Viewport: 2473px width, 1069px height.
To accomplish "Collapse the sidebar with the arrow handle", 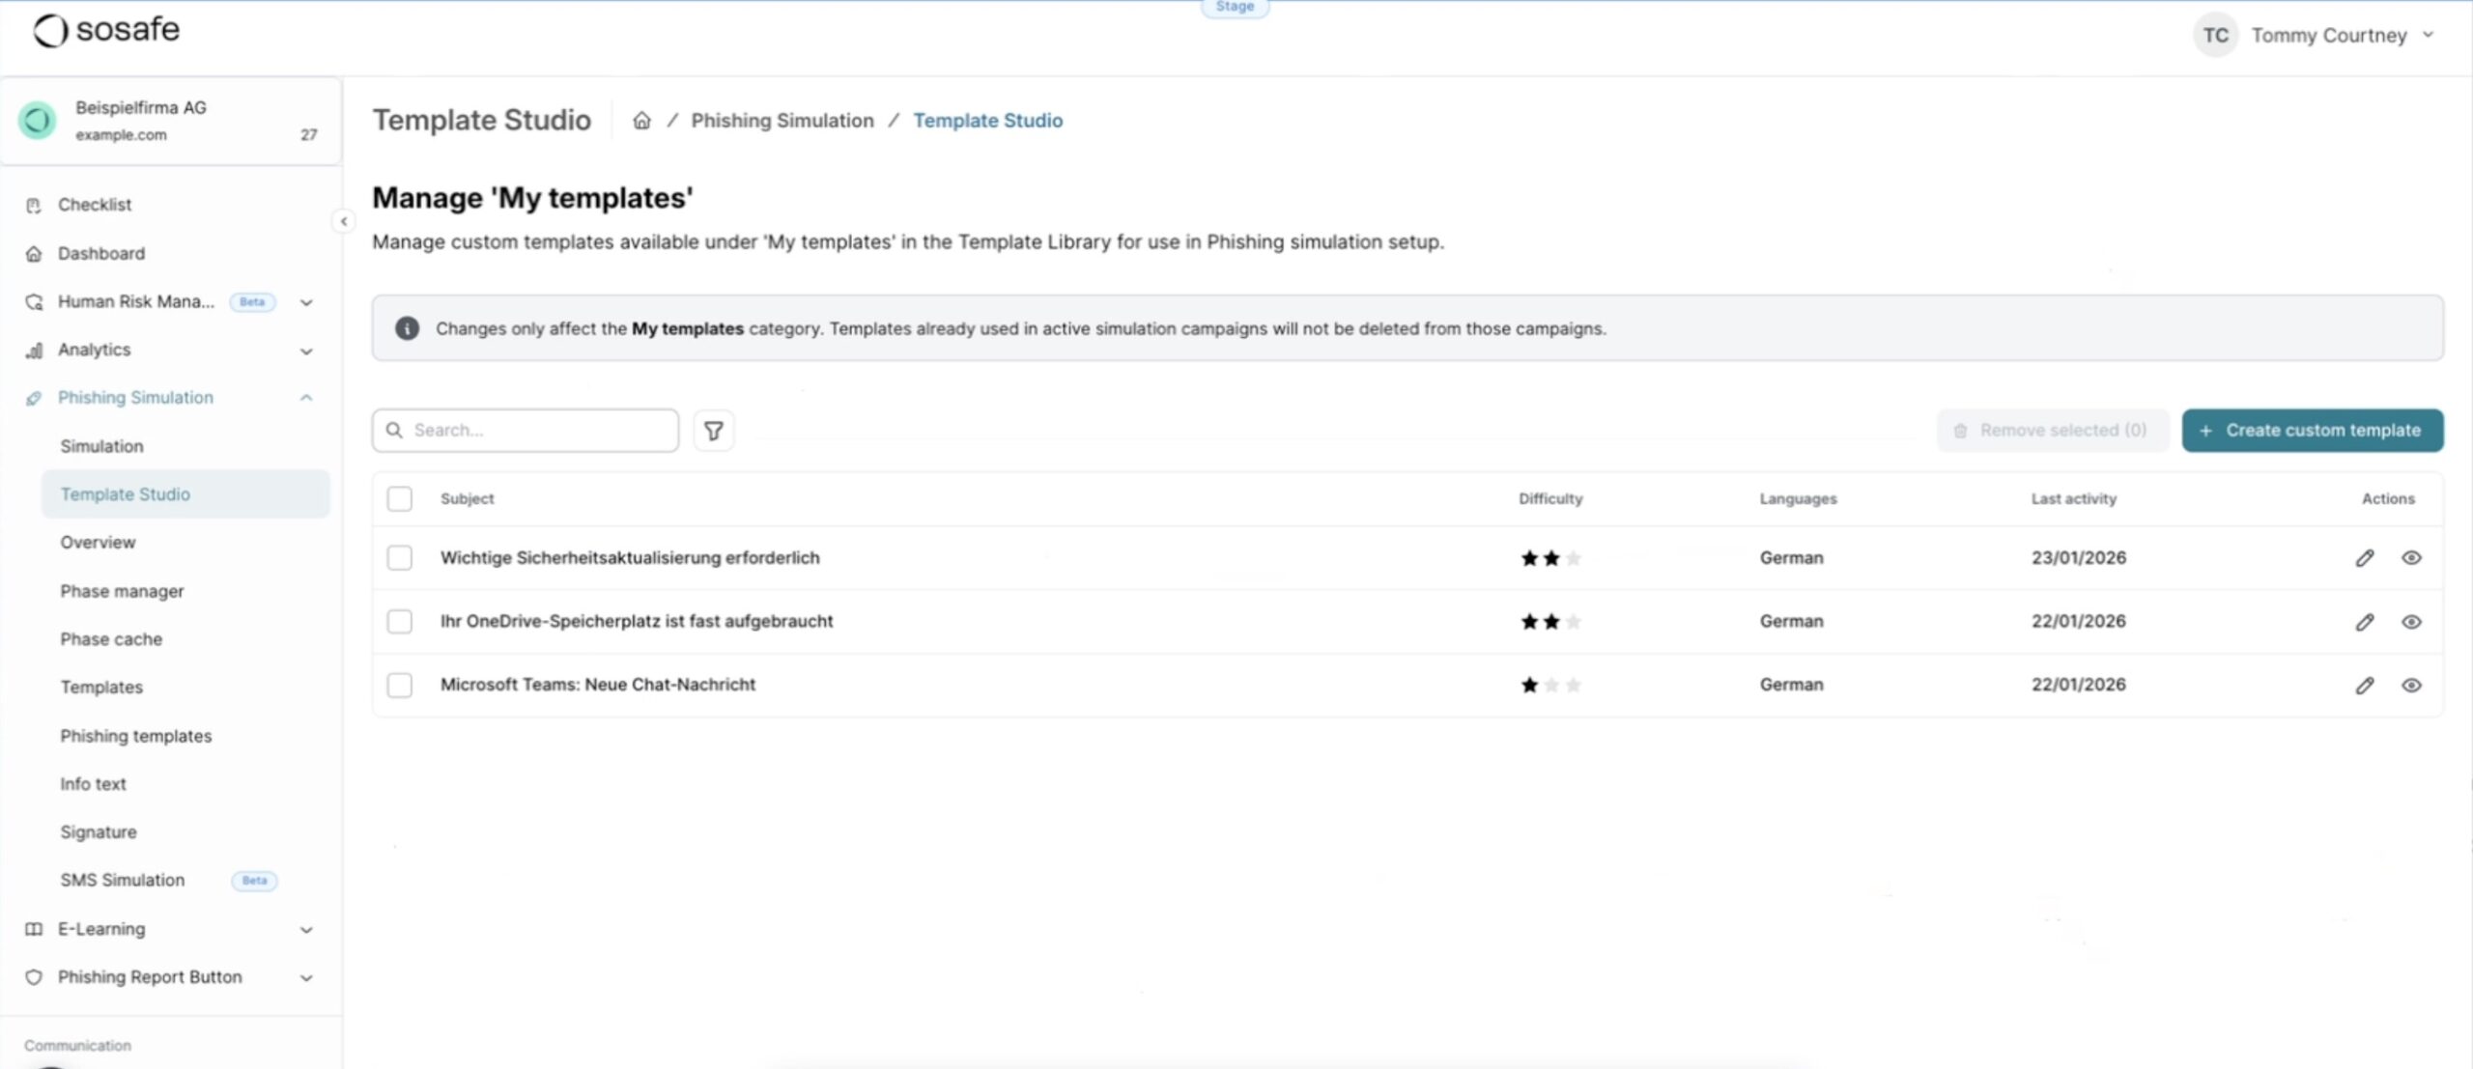I will tap(343, 221).
